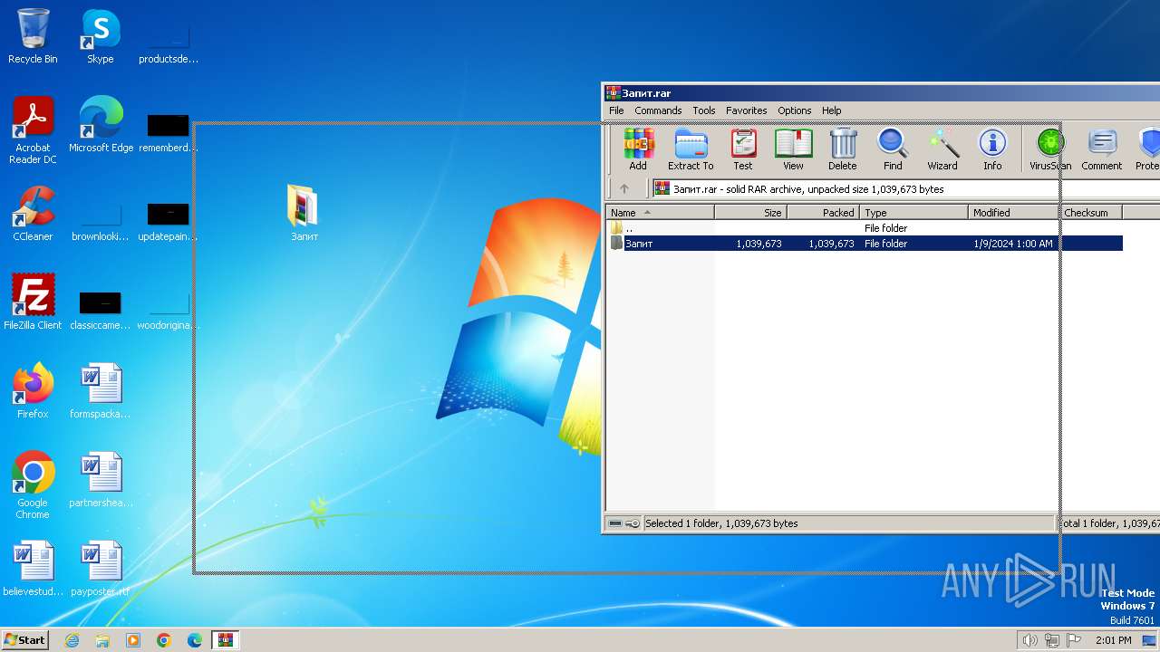Screen dimensions: 1160x652
Task: Click the Info toolbar icon
Action: [992, 149]
